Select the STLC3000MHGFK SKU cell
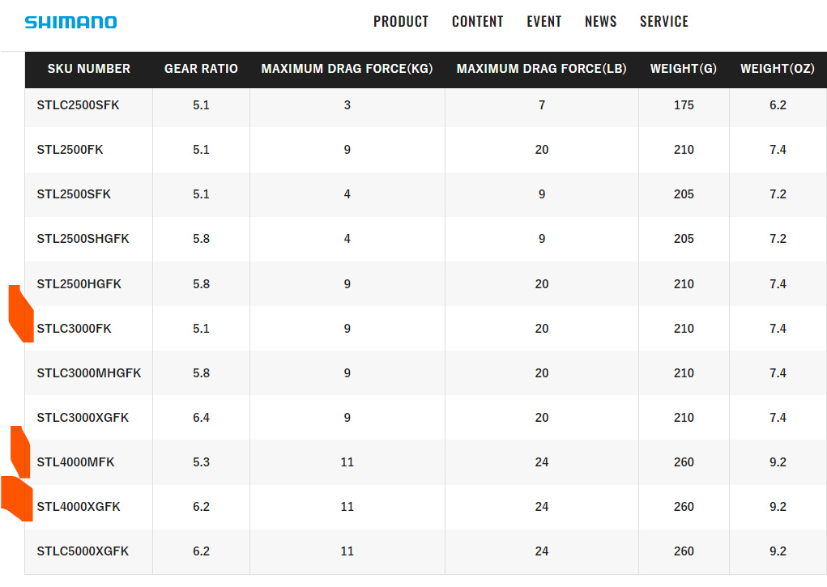 (x=88, y=373)
